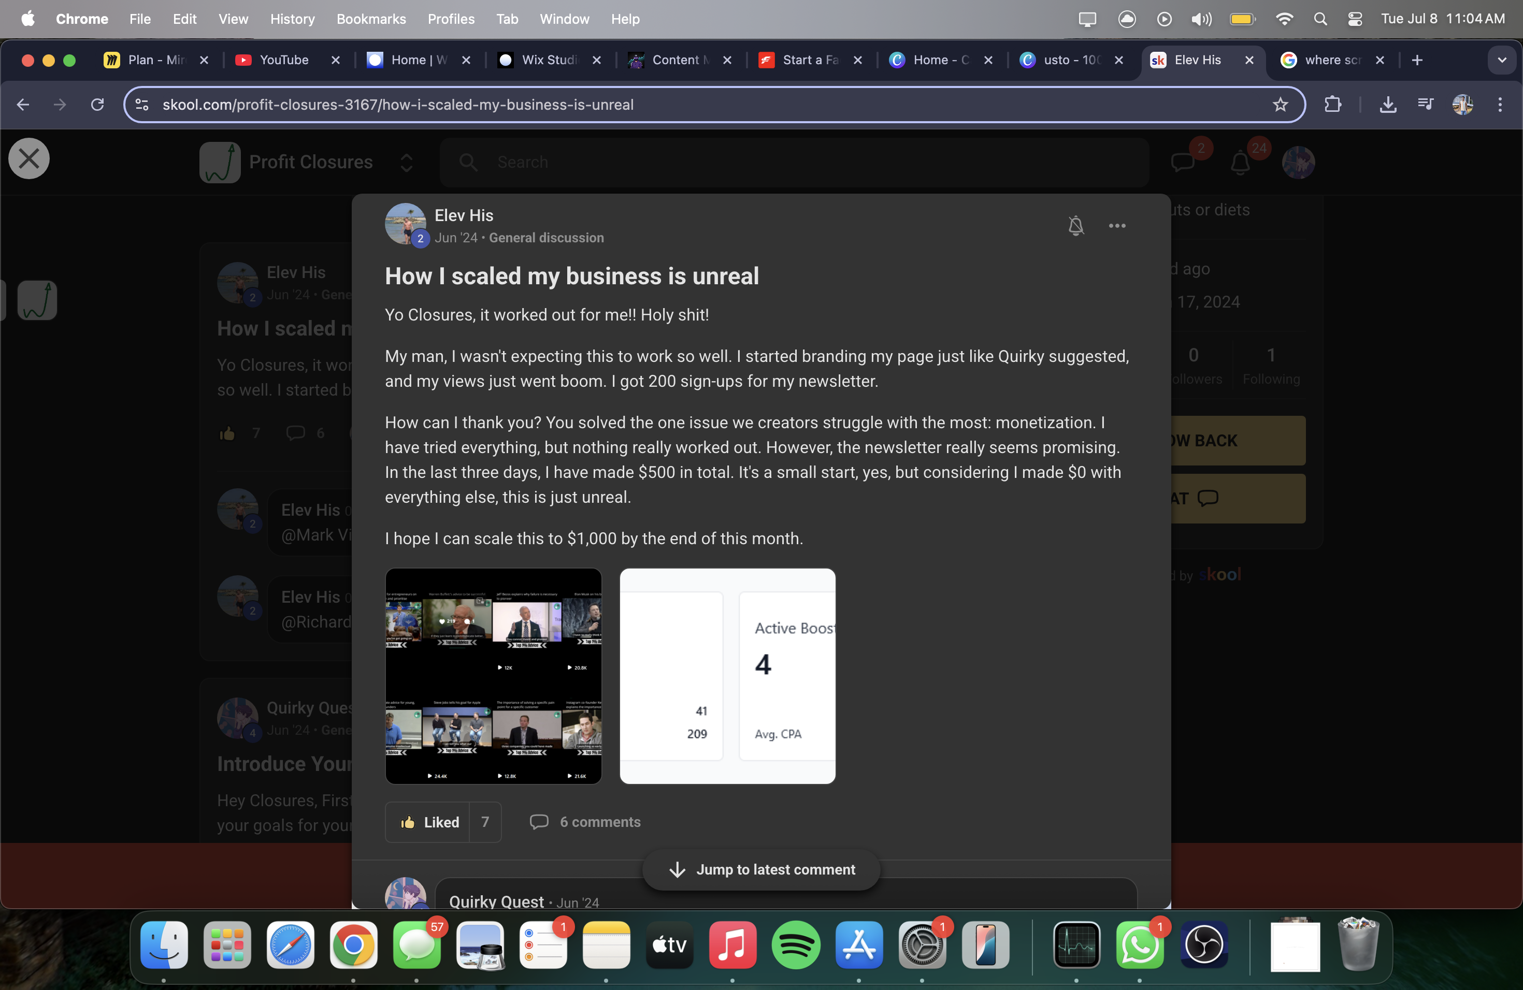
Task: Close the post overlay with X button
Action: (29, 158)
